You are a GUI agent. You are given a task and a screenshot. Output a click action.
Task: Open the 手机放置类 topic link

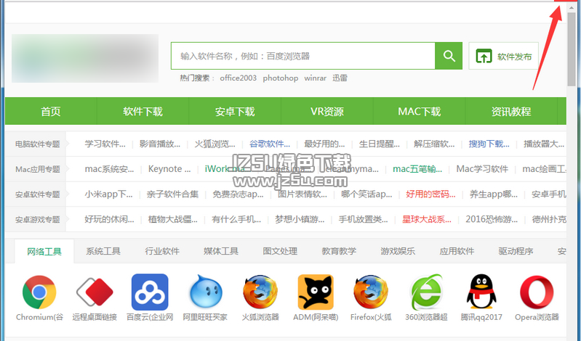[x=363, y=219]
